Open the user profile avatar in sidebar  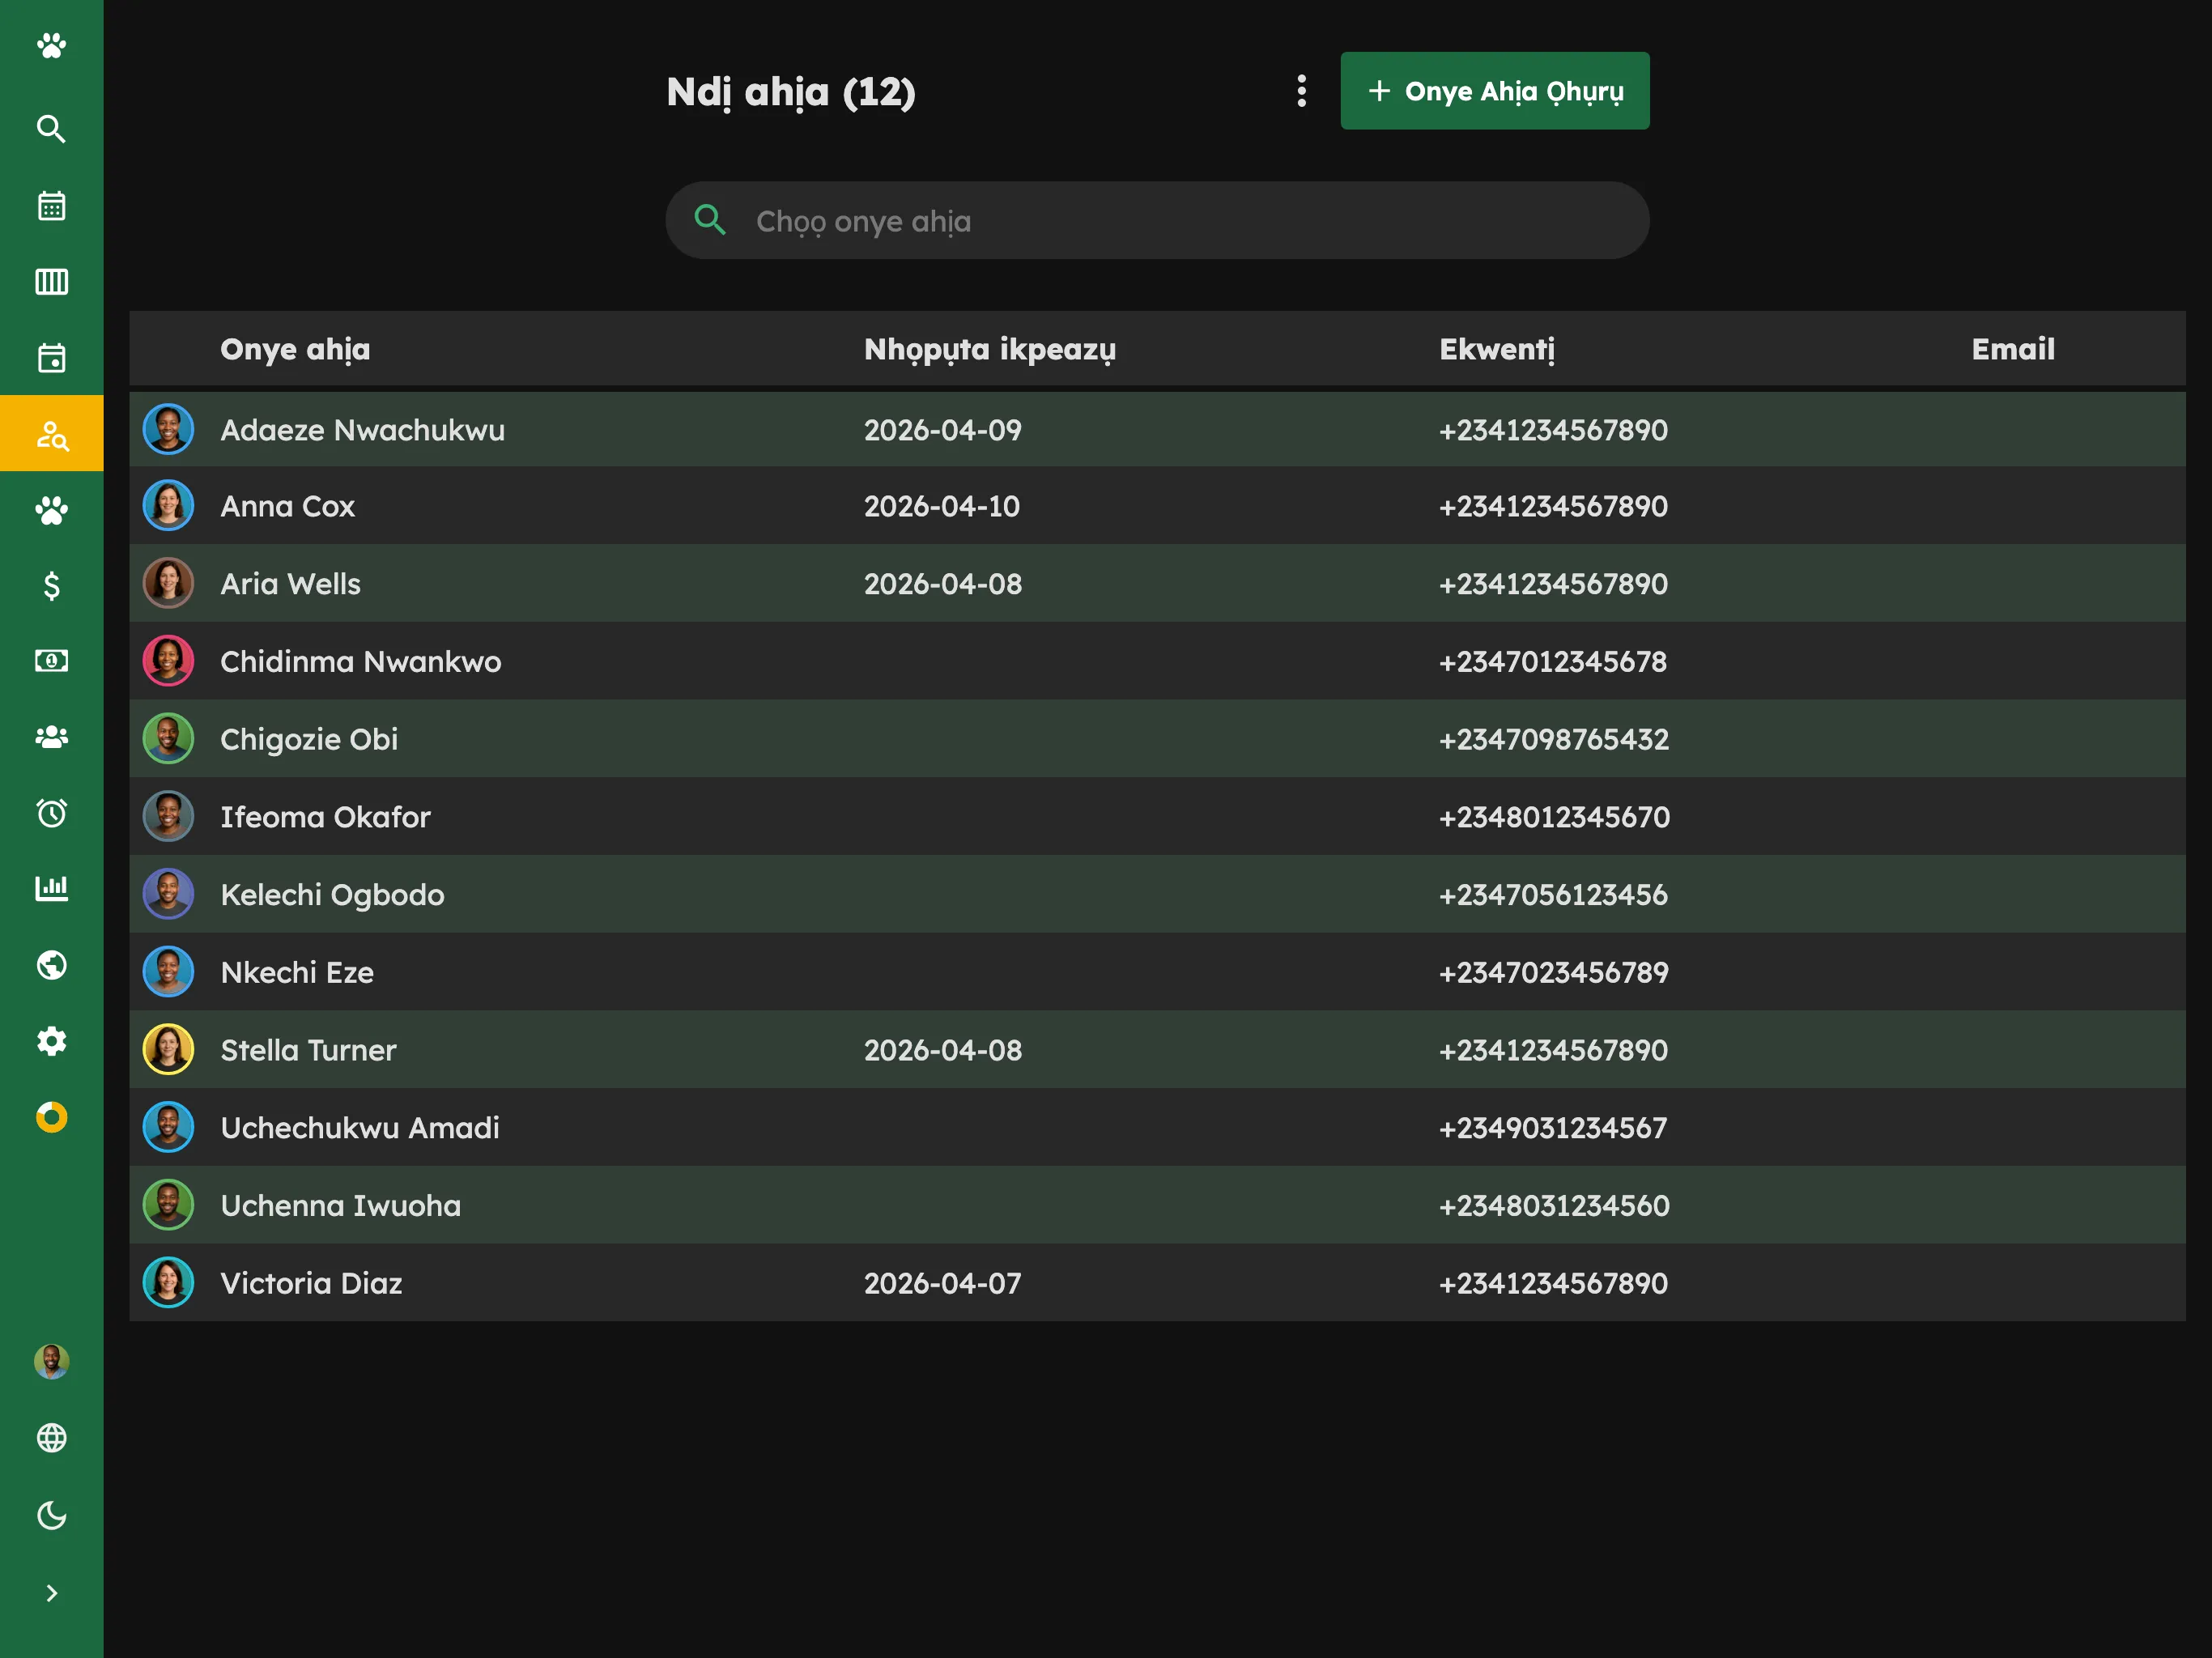(x=51, y=1362)
